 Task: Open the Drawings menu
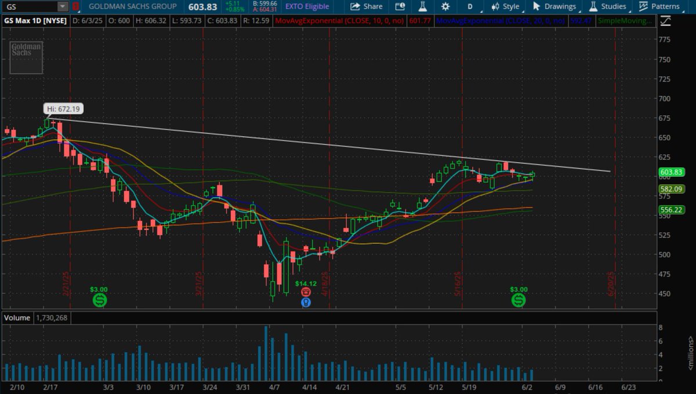point(554,6)
